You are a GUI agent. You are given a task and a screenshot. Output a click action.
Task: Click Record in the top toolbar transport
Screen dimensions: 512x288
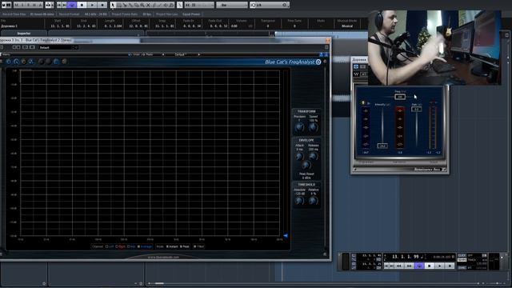[x=102, y=5]
